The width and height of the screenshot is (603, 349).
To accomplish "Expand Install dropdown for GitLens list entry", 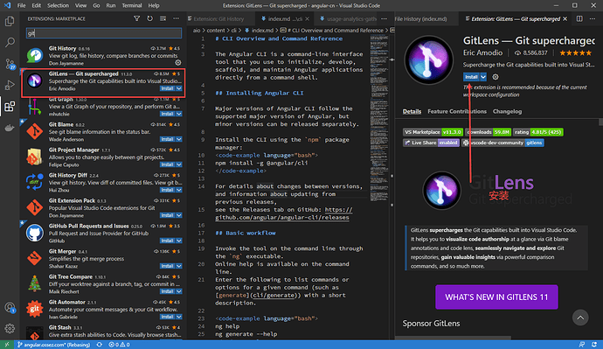I will pyautogui.click(x=179, y=88).
